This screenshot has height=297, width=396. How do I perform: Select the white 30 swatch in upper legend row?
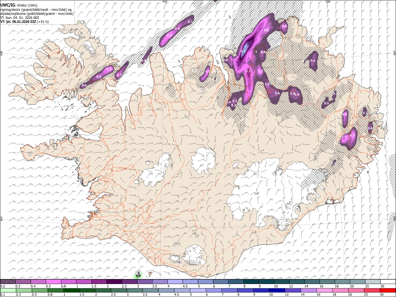388,282
